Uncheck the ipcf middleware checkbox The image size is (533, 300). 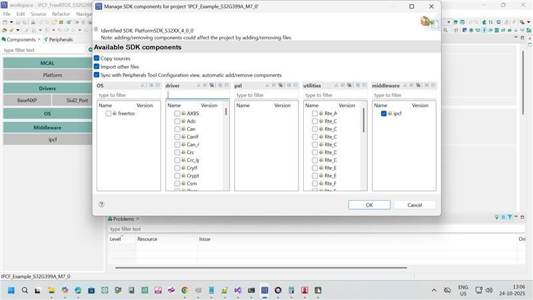384,113
